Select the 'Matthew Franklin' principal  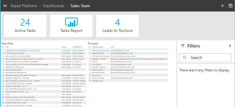pos(128,59)
